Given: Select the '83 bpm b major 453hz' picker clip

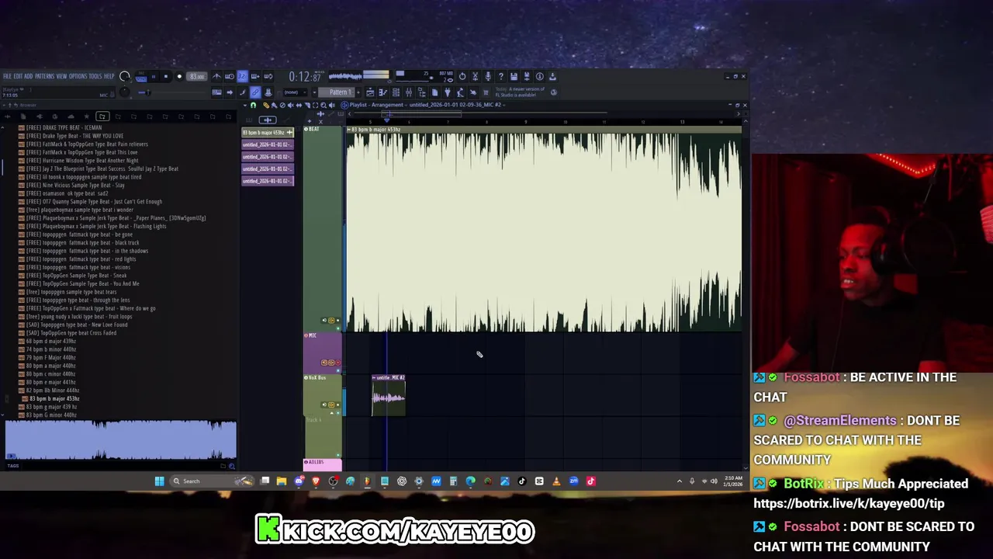Looking at the screenshot, I should 268,133.
